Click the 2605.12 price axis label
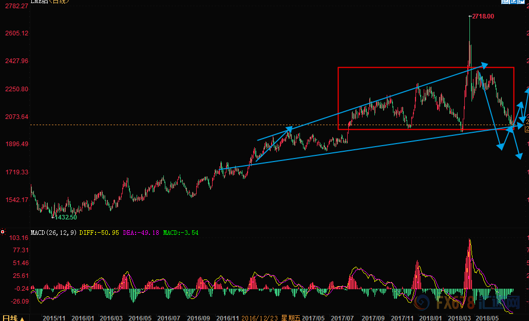529x321 pixels. 17,33
